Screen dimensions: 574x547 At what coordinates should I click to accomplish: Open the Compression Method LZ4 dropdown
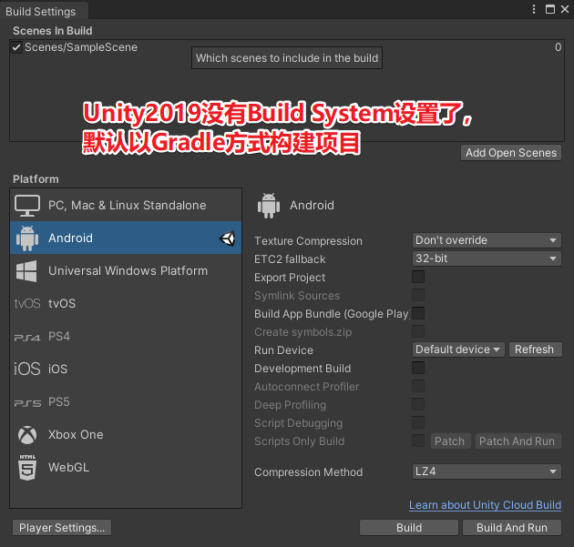pos(487,471)
